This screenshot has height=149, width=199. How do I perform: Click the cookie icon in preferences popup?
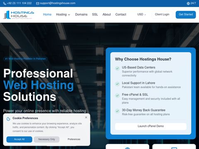(x=8, y=119)
